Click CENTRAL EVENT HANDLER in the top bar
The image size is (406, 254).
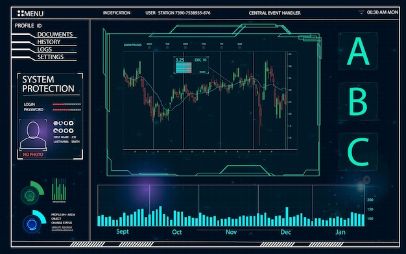(x=275, y=13)
